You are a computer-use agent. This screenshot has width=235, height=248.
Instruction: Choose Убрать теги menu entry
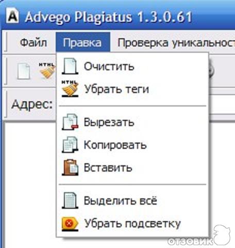(132, 89)
